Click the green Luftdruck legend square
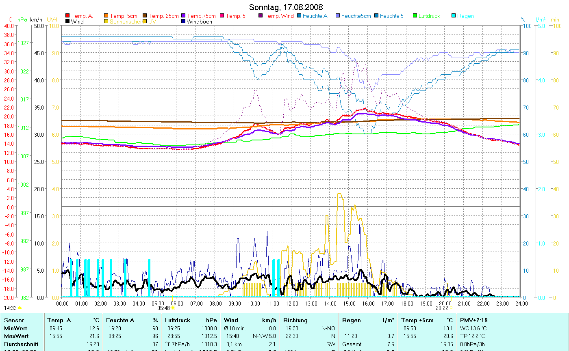This screenshot has height=351, width=569. pyautogui.click(x=415, y=16)
